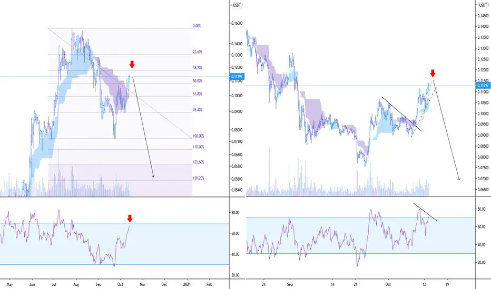Image resolution: width=491 pixels, height=289 pixels.
Task: Click the 23.60% Fibonacci level label
Action: pyautogui.click(x=198, y=52)
